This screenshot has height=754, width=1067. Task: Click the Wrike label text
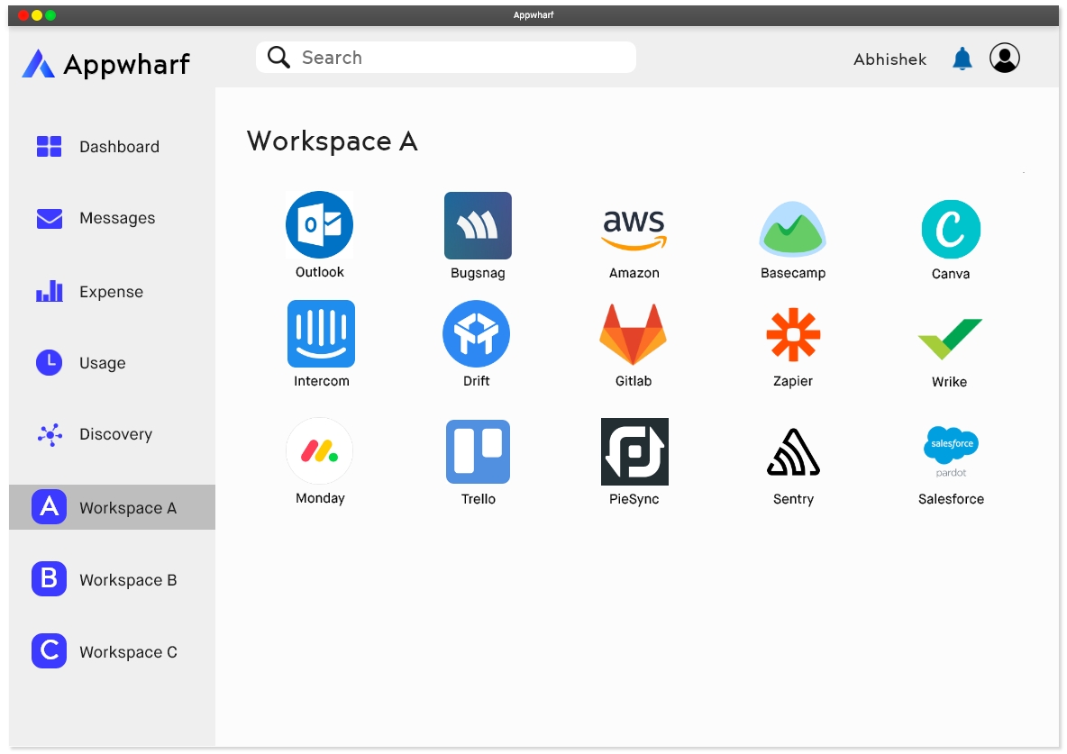click(x=949, y=382)
